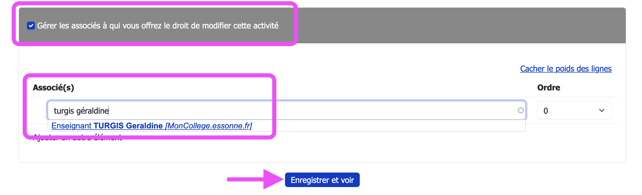Click the partially hidden 'Ajouter un autre élément' button
This screenshot has height=195, width=642.
(77, 138)
